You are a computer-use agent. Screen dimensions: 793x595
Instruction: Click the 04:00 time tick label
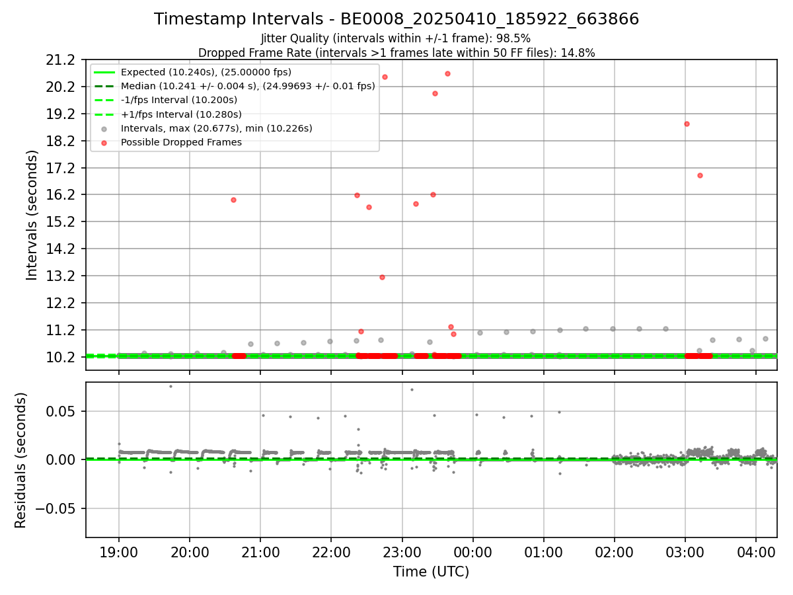(756, 551)
